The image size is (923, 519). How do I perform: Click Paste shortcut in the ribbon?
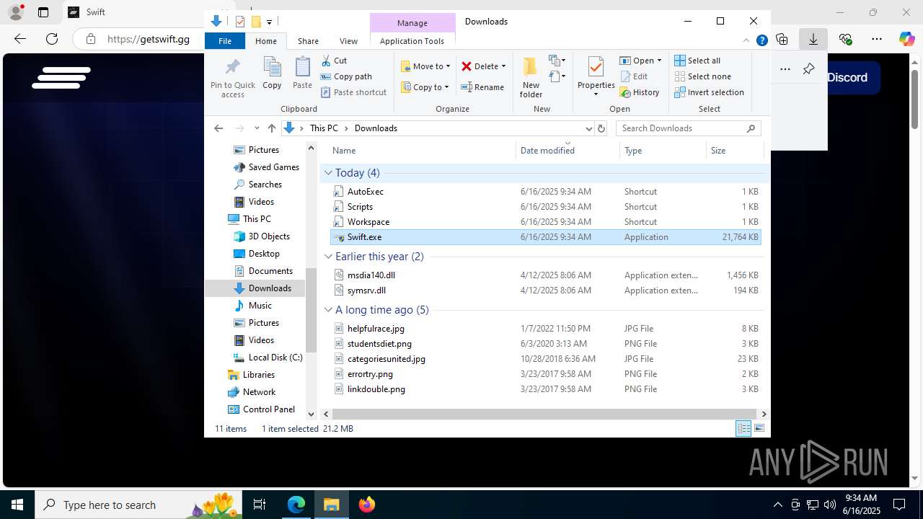[x=353, y=92]
